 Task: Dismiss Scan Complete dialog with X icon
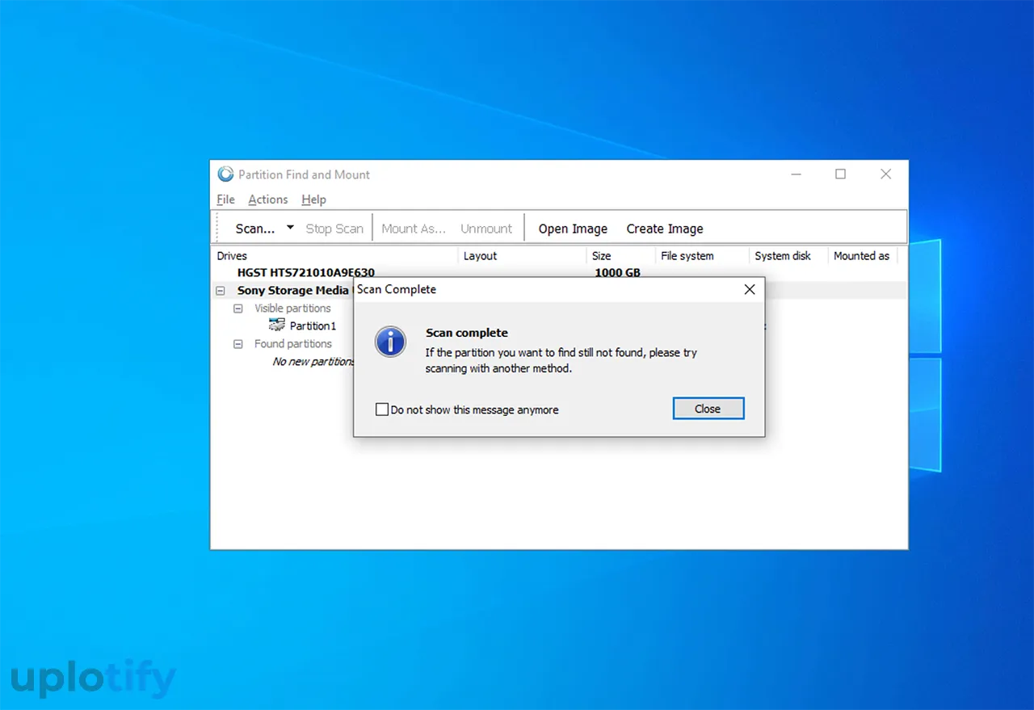pyautogui.click(x=750, y=289)
